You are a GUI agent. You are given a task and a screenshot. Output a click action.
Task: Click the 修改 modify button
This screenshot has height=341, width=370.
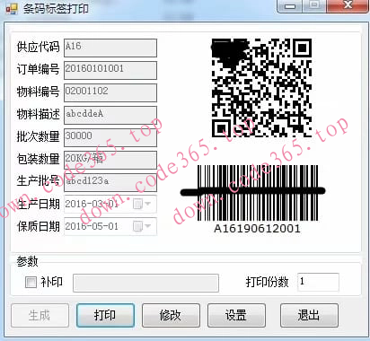coord(171,315)
